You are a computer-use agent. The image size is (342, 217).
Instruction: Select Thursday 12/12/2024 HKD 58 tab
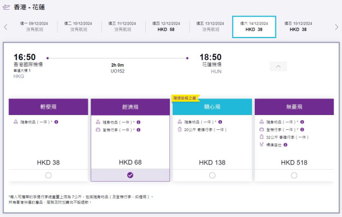166,26
